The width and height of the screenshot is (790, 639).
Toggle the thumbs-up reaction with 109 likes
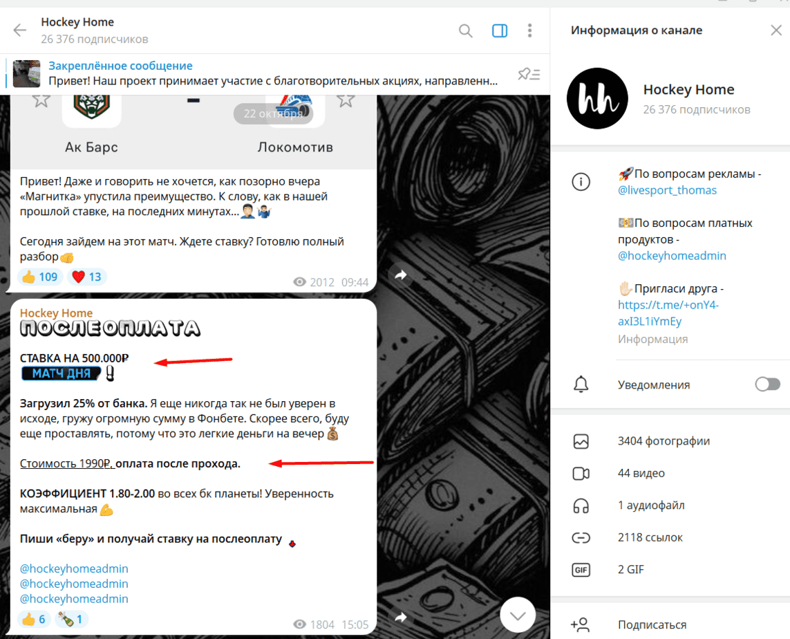pos(39,277)
